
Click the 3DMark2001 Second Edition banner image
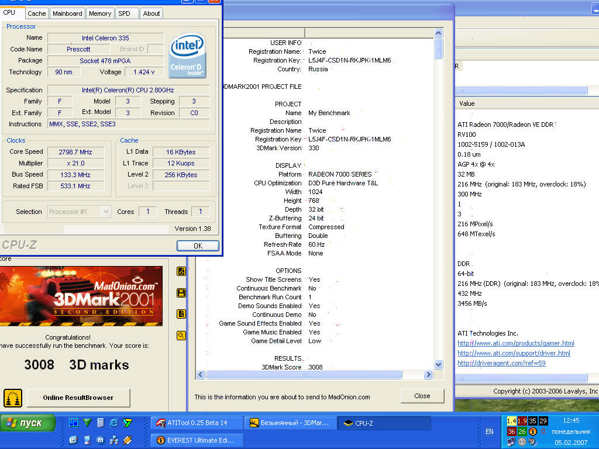[81, 296]
